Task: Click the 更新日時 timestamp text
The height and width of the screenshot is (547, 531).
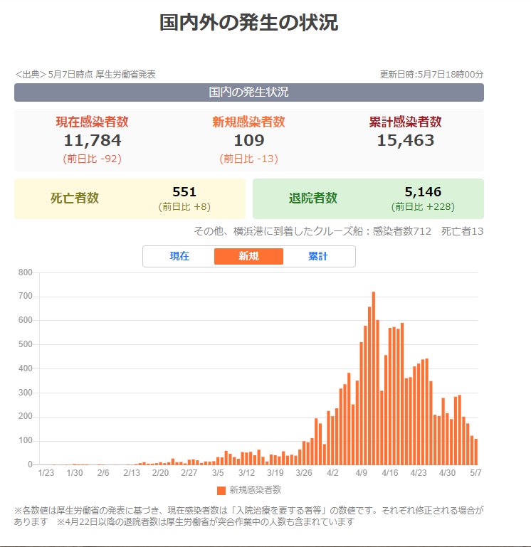Action: (431, 74)
